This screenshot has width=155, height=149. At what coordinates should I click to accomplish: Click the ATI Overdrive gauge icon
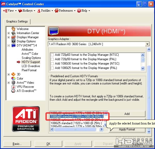(x=13, y=91)
